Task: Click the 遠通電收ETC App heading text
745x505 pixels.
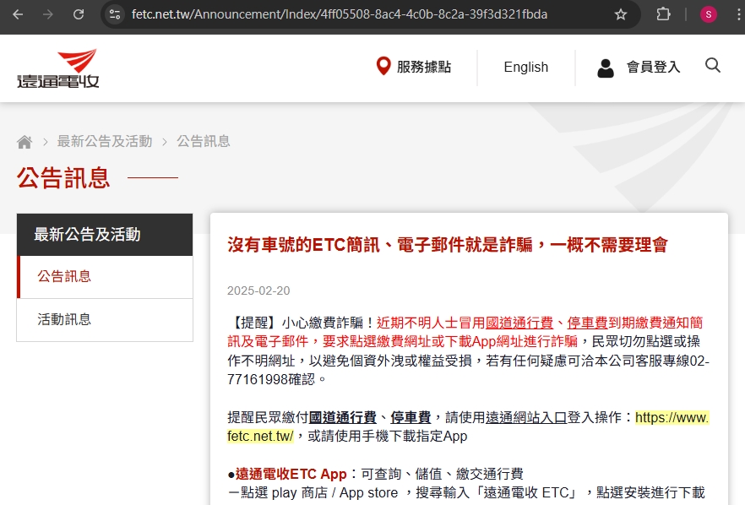Action: (x=291, y=474)
